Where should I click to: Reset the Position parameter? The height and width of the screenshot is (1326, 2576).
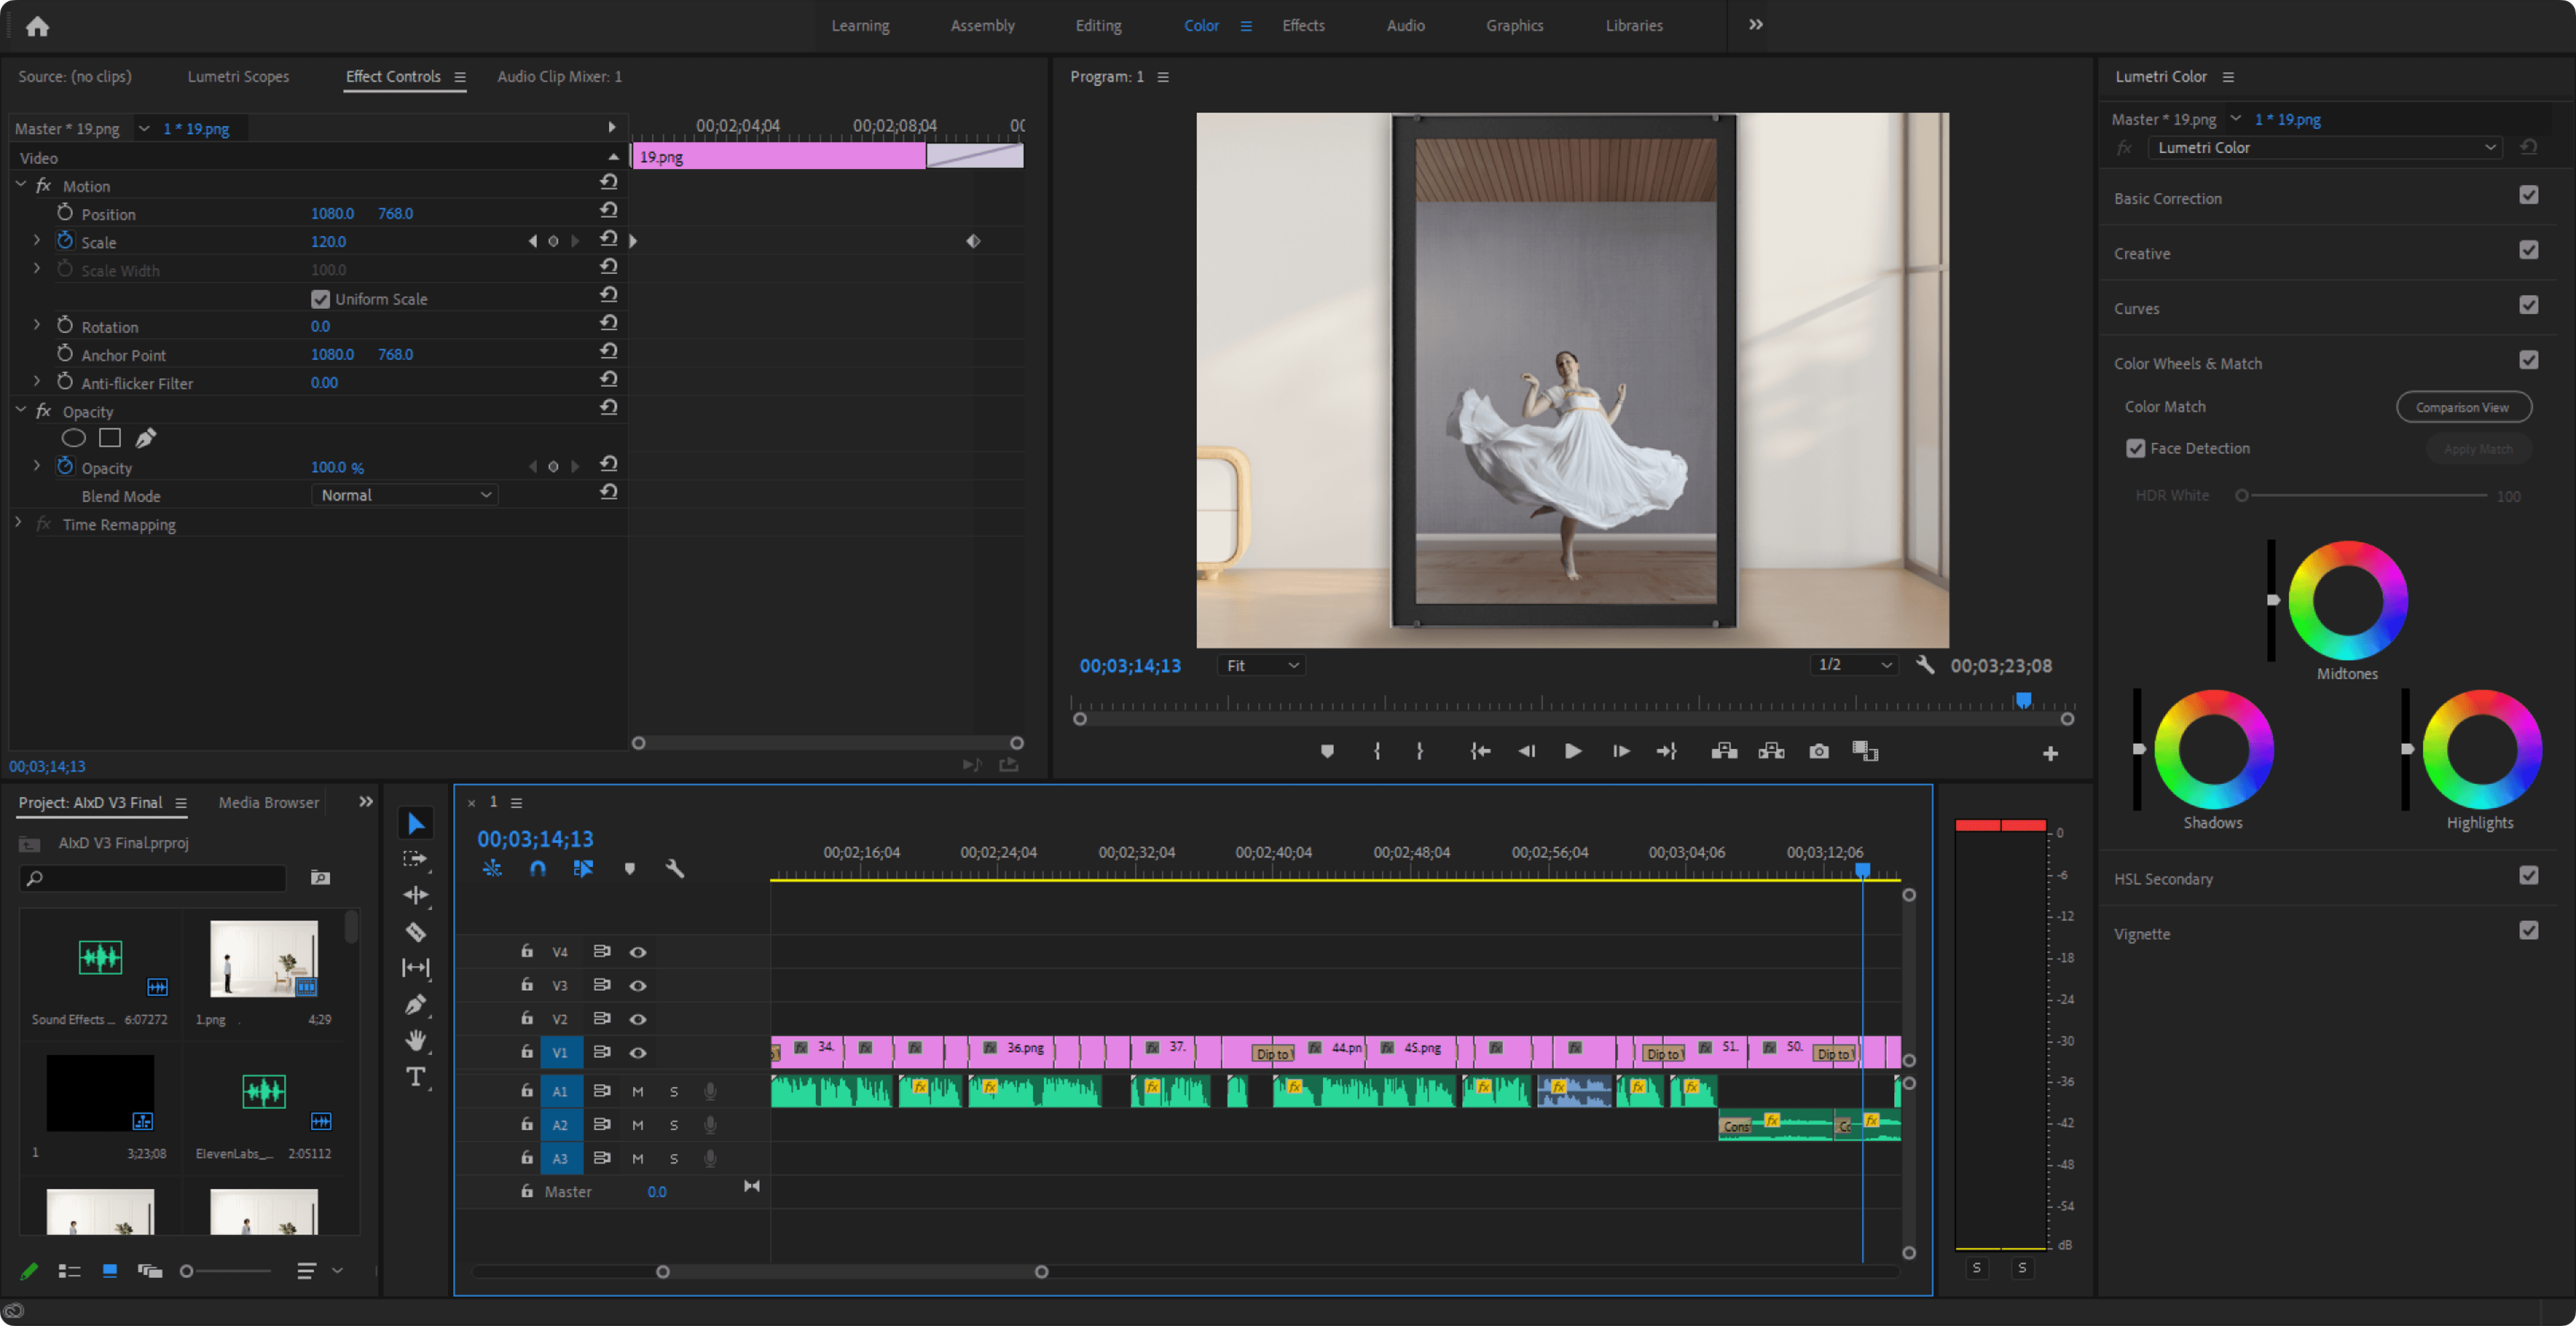pyautogui.click(x=608, y=211)
